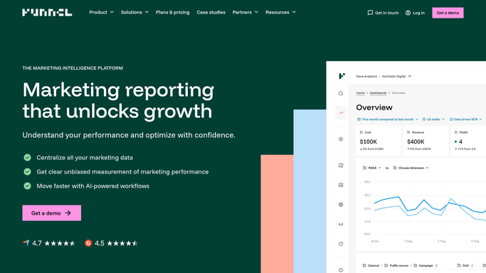Open the Data driven MTA dropdown
Screen dimensions: 486x273
pyautogui.click(x=465, y=119)
